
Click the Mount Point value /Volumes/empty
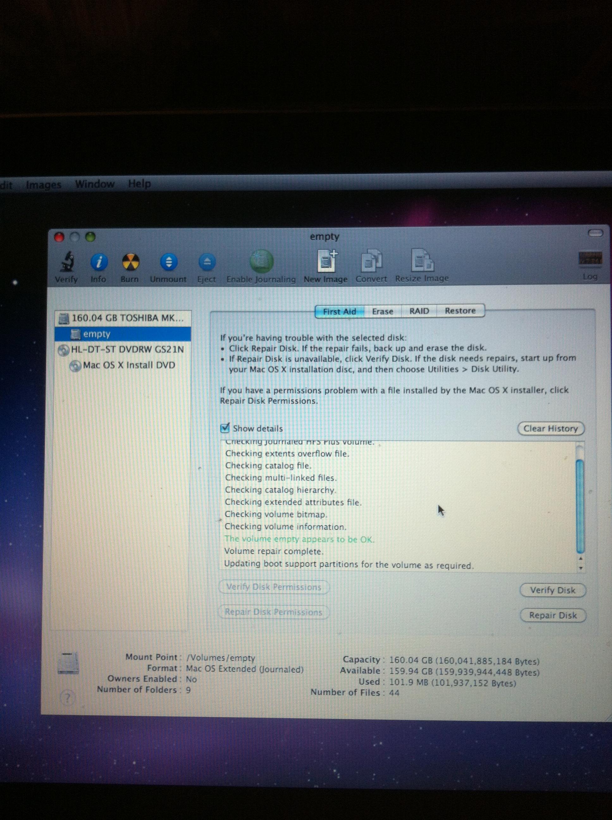coord(221,658)
